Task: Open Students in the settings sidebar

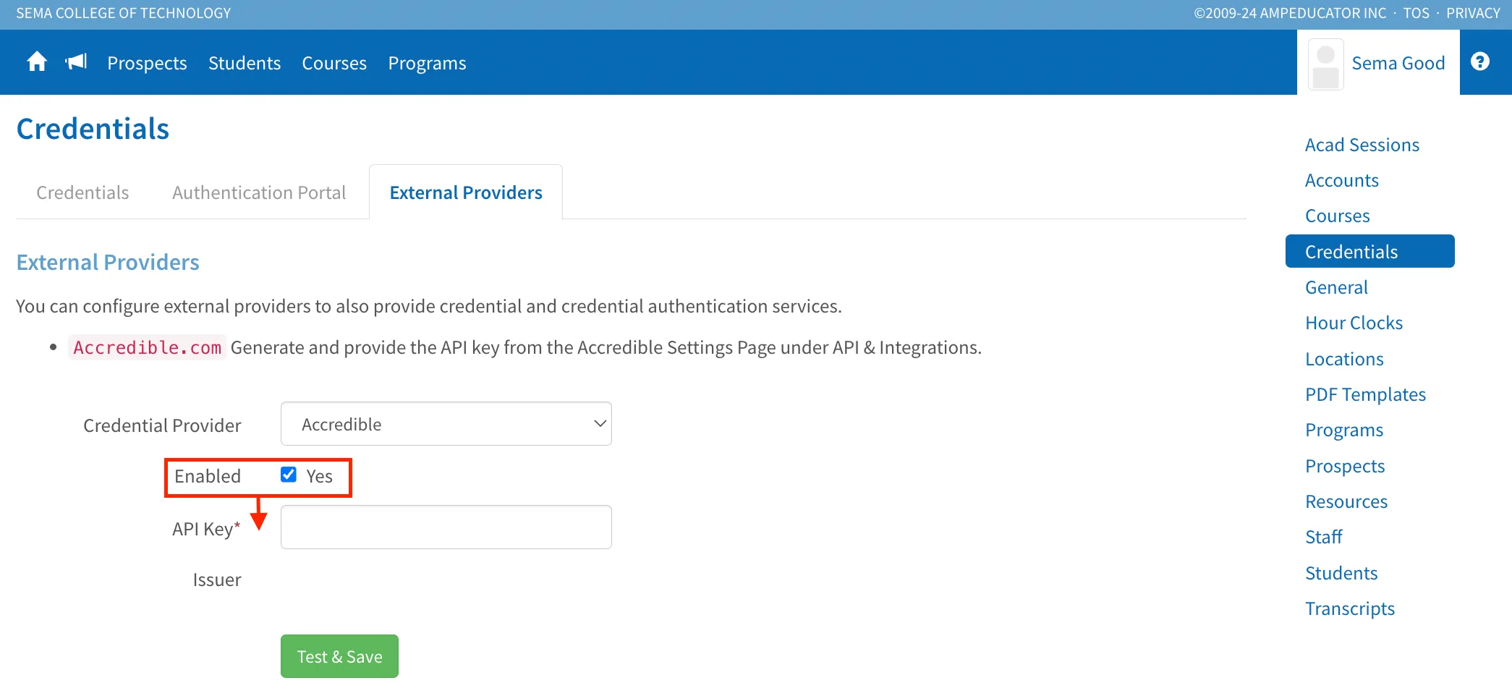Action: pos(1341,573)
